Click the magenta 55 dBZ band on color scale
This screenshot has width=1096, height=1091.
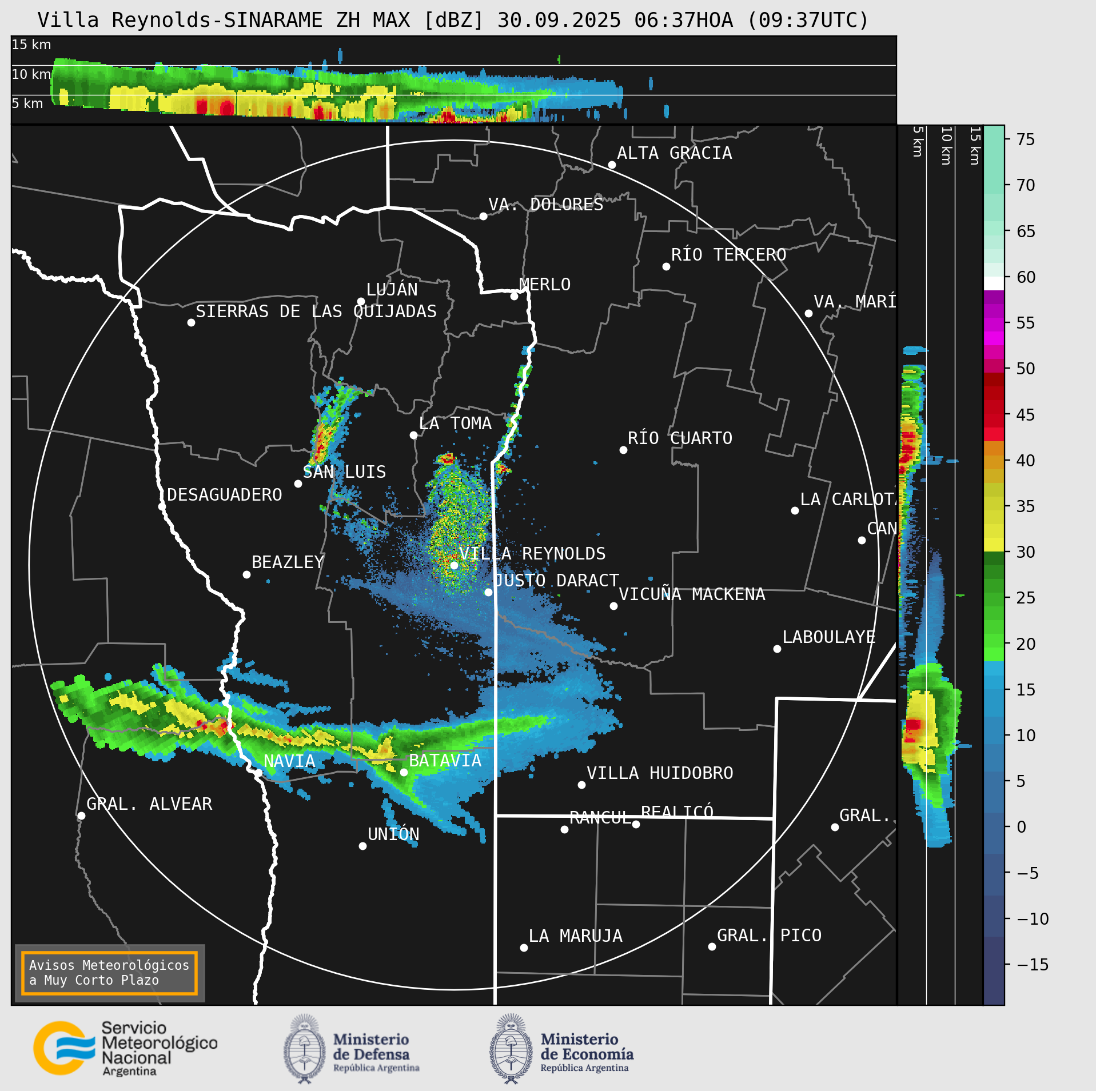tap(994, 325)
